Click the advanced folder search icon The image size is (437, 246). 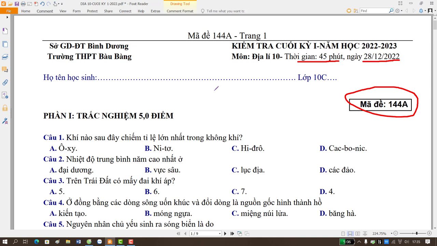(356, 11)
